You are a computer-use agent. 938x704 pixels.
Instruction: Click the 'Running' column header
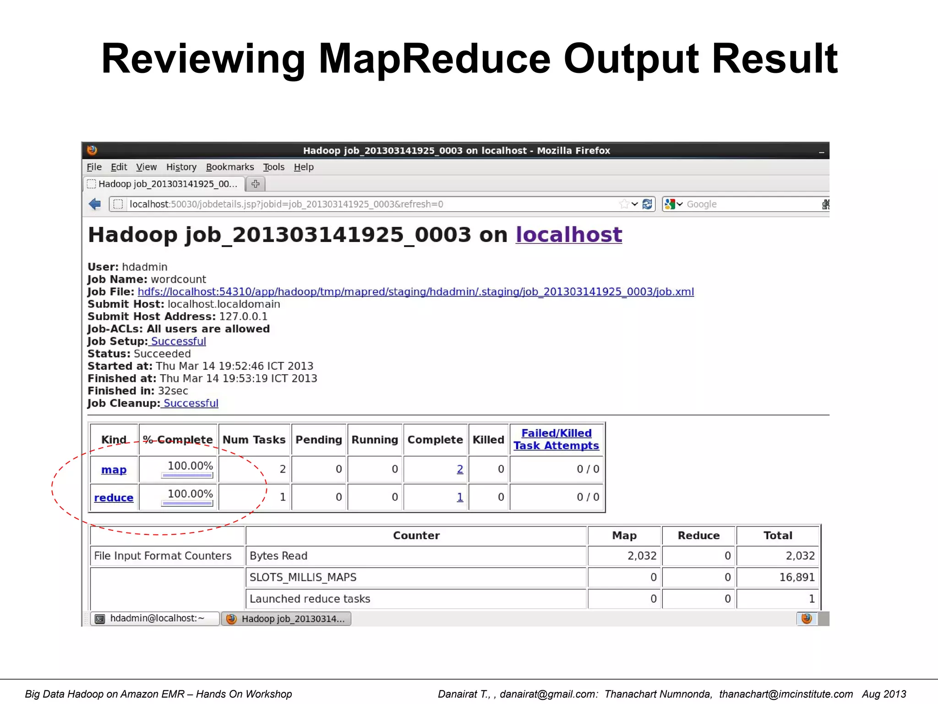375,439
